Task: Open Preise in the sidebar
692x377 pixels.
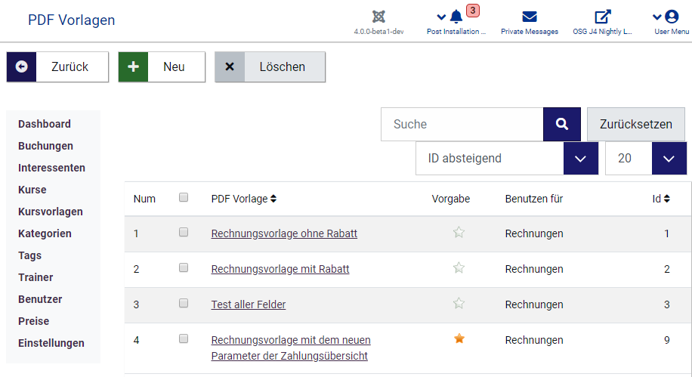Action: pyautogui.click(x=33, y=321)
